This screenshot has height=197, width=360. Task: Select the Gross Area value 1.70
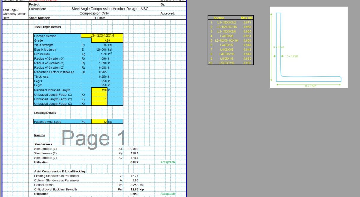[104, 54]
